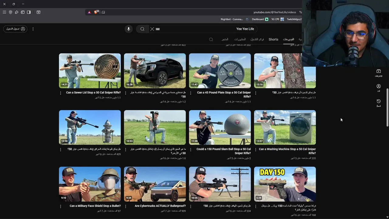Screen dimensions: 389x219
Task: Open three-dot menu for Washing Machine video
Action: coord(256,150)
